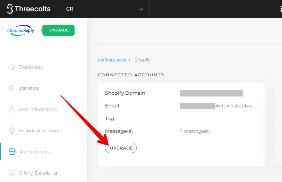Click the green UPGRADE button in sidebar
Viewport: 282px width, 182px height.
pos(58,30)
